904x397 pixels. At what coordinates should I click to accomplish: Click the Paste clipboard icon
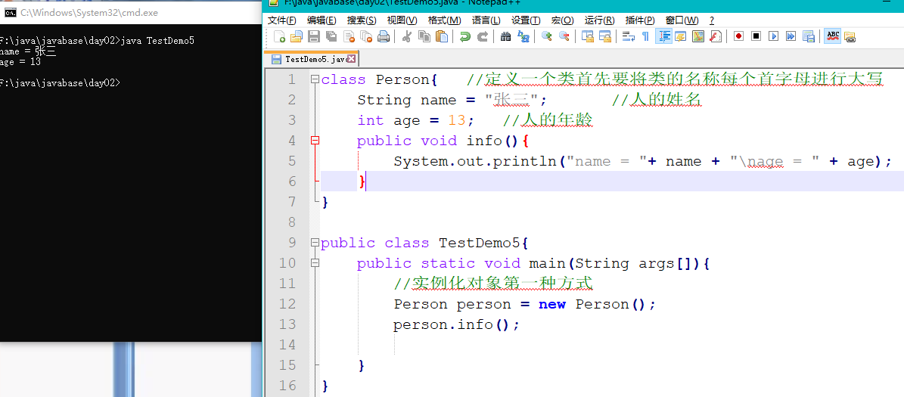point(442,37)
